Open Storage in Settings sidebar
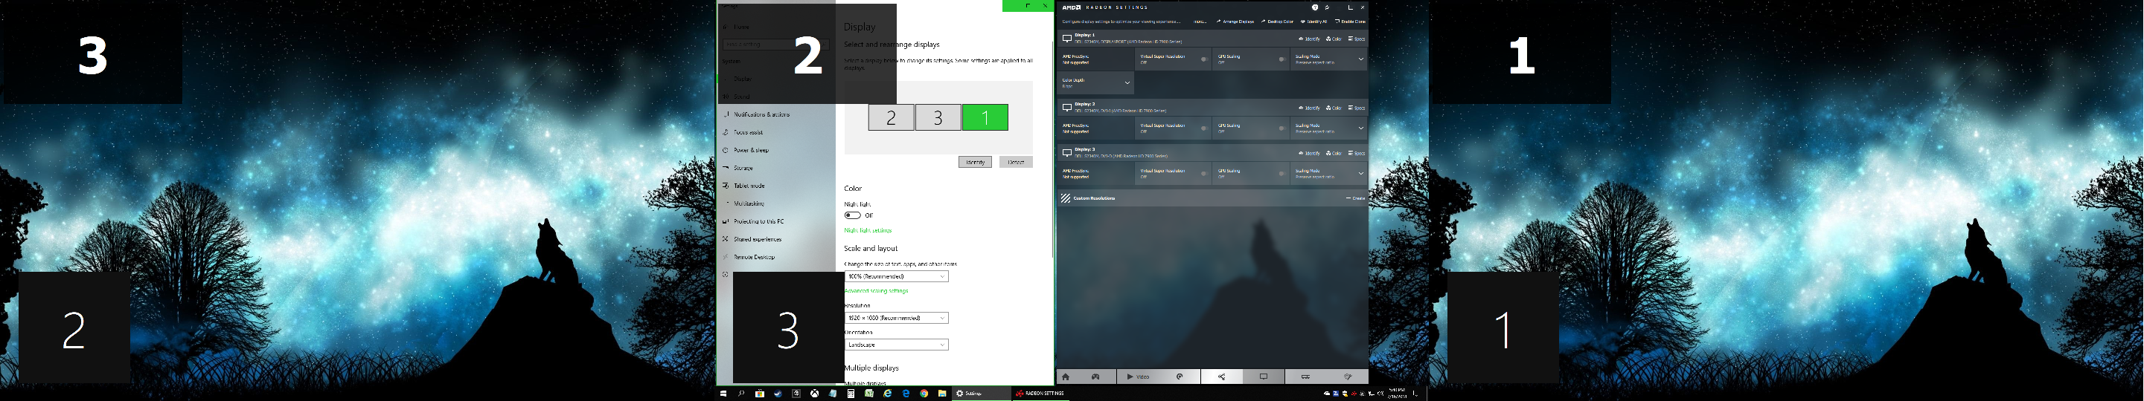 (x=743, y=168)
